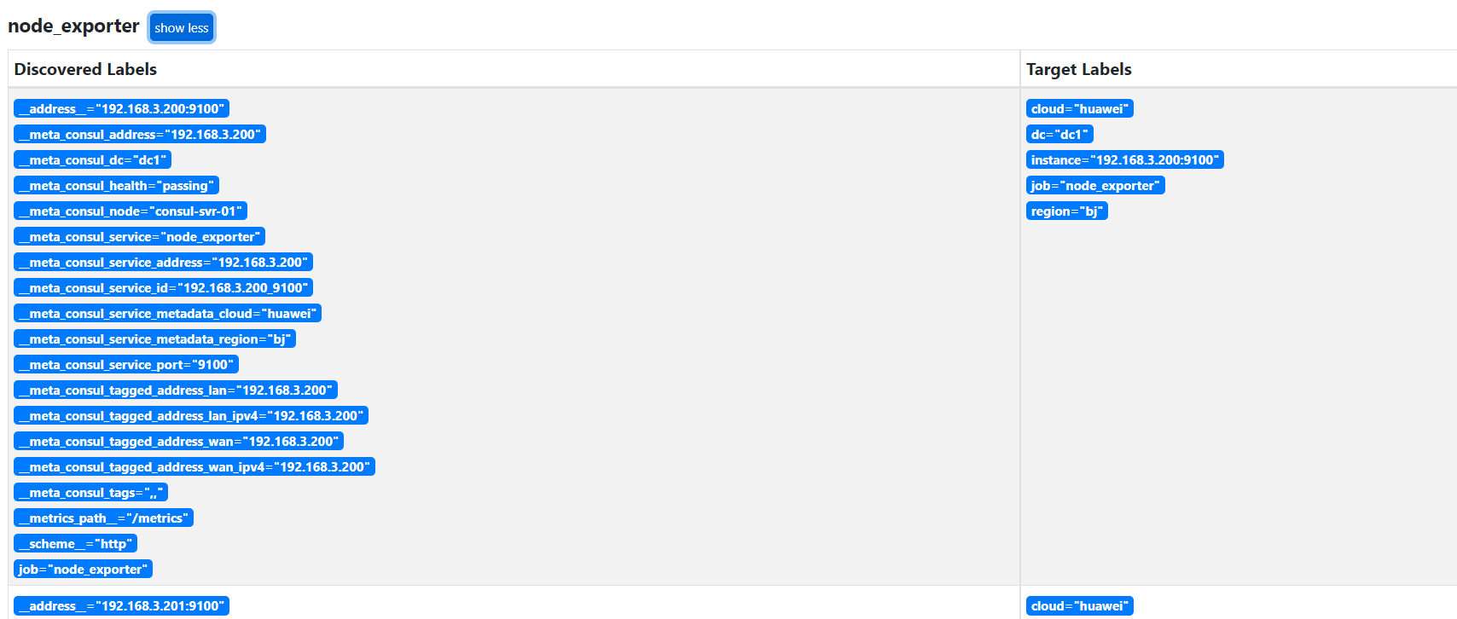Click the Target Labels column header
The height and width of the screenshot is (619, 1457).
(1078, 69)
